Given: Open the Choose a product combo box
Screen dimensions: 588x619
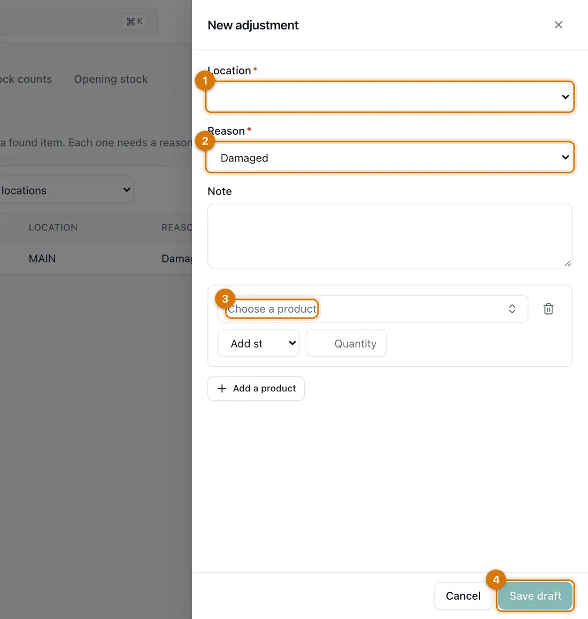Looking at the screenshot, I should coord(373,309).
